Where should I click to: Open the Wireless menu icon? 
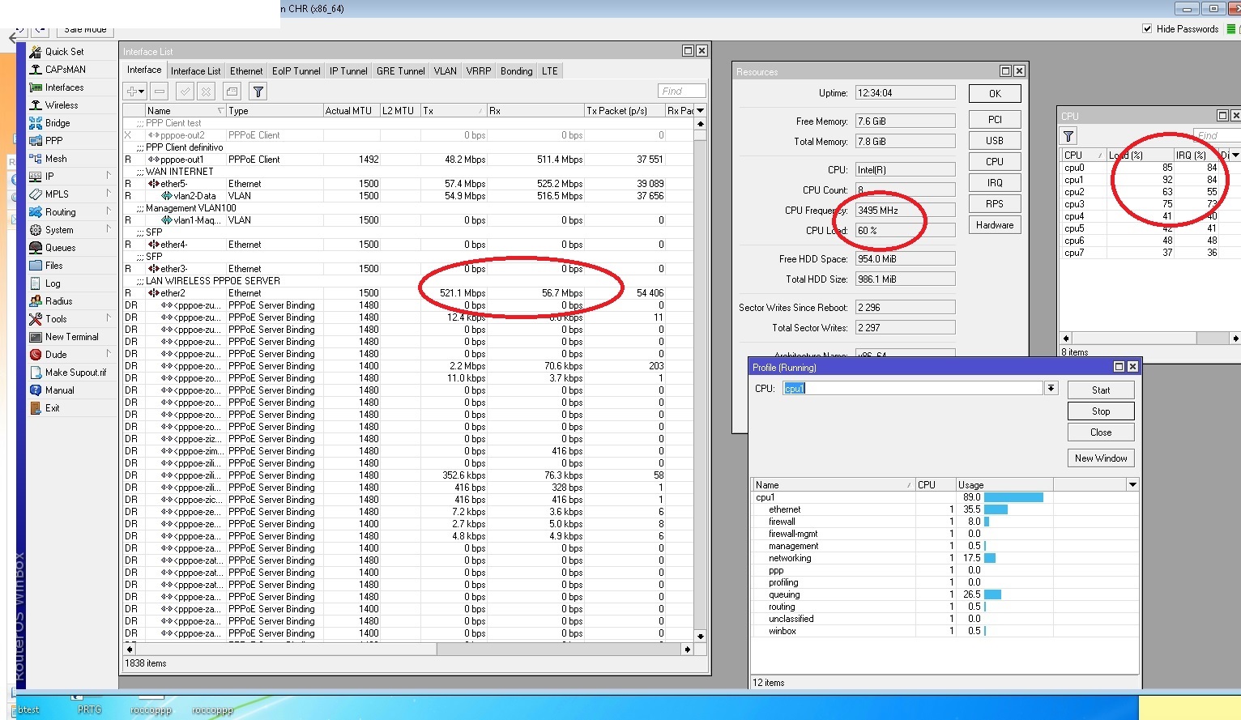point(36,105)
